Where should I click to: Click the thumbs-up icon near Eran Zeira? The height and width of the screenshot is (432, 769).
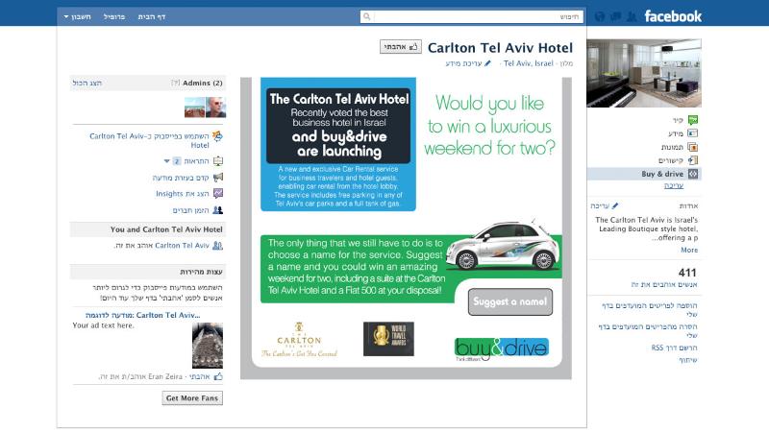(218, 376)
